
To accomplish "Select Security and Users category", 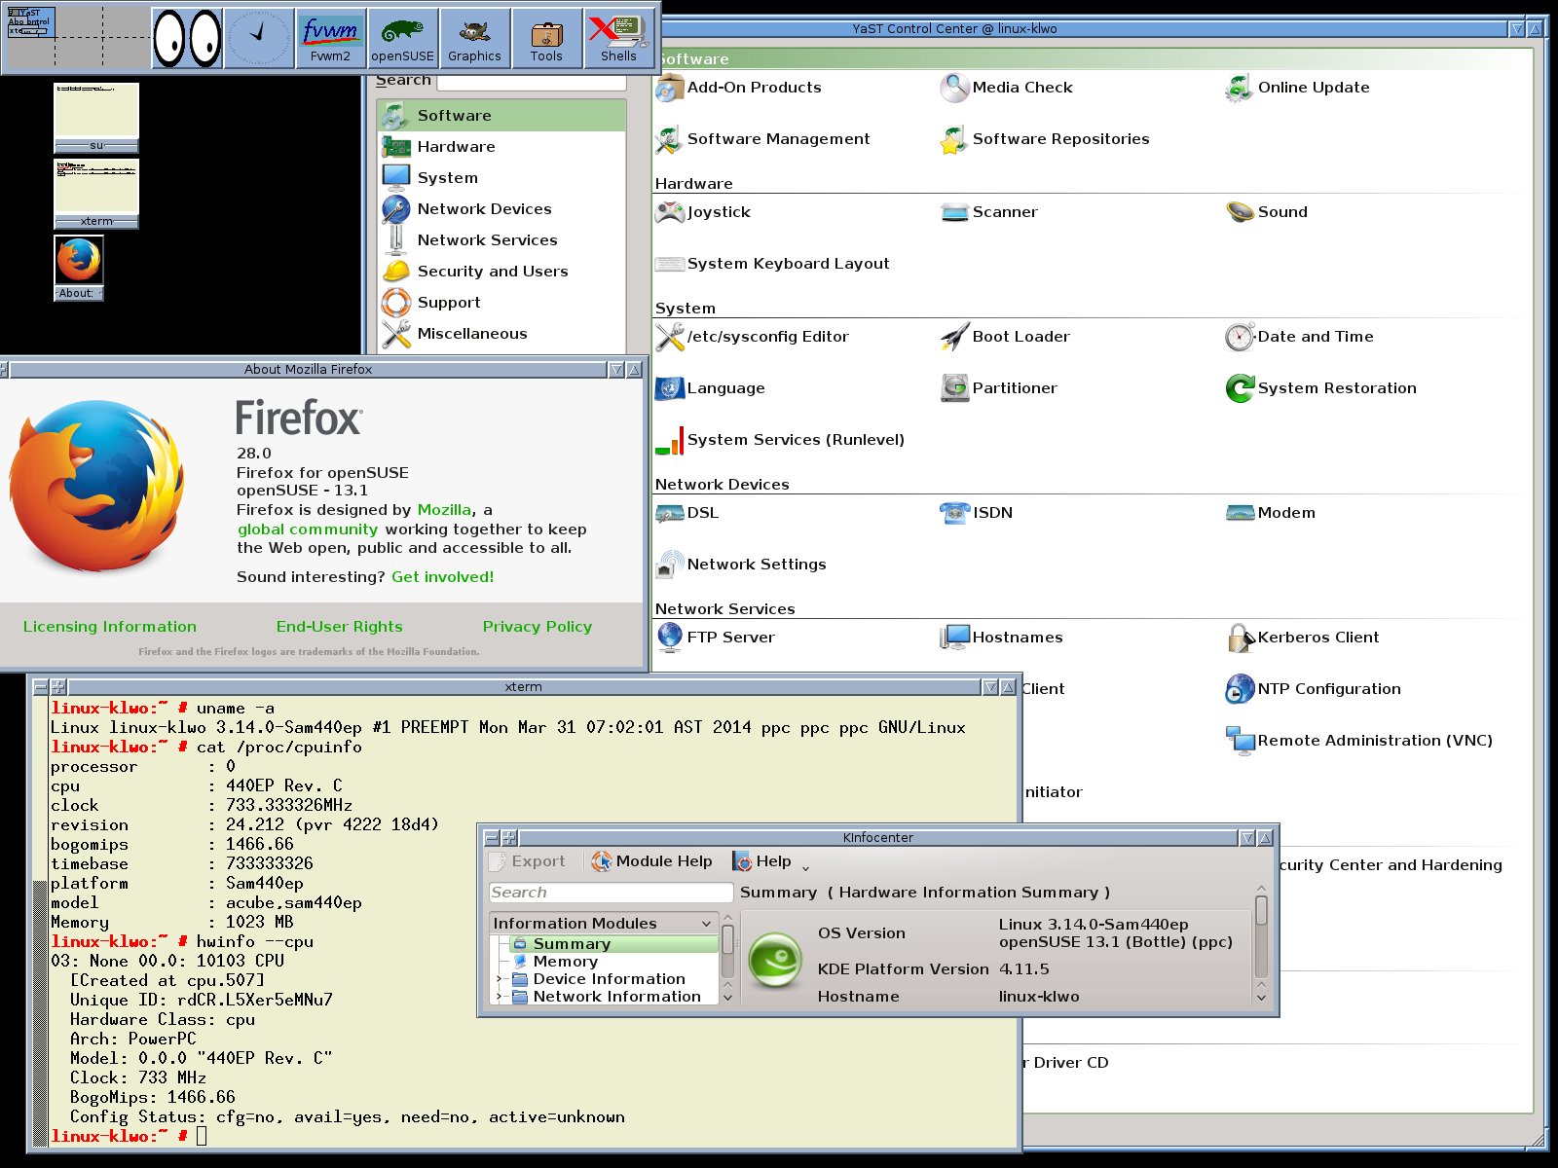I will (492, 272).
